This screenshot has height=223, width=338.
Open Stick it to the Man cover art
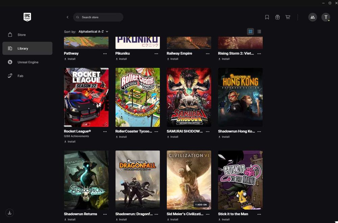(x=240, y=180)
